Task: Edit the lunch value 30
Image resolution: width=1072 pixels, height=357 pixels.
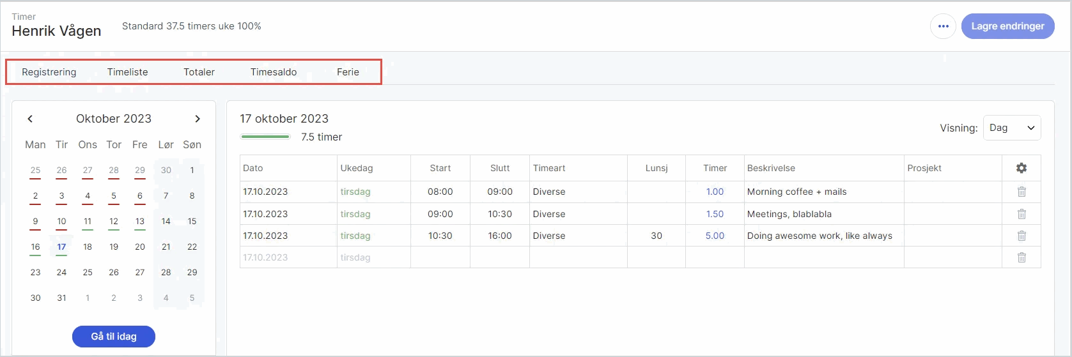Action: click(656, 236)
